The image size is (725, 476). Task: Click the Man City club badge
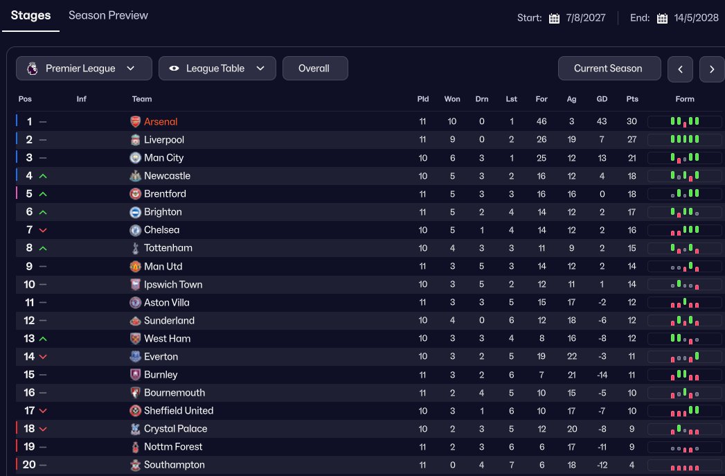click(135, 158)
